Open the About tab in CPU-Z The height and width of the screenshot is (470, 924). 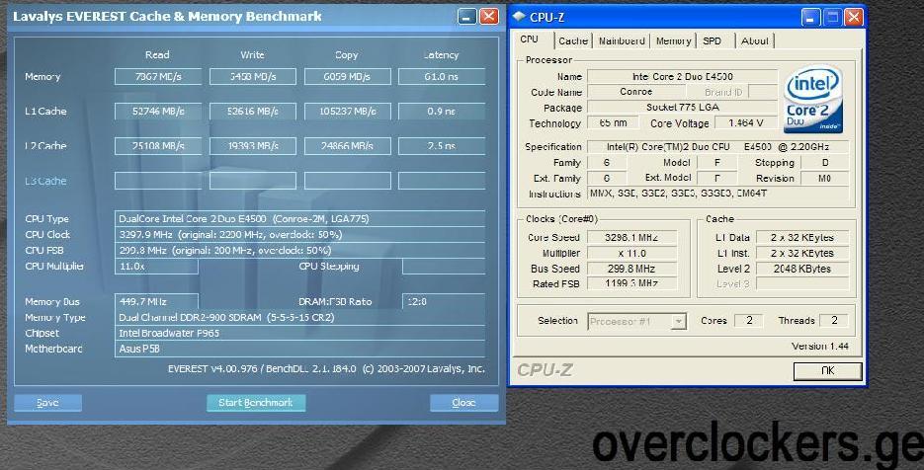pos(754,40)
